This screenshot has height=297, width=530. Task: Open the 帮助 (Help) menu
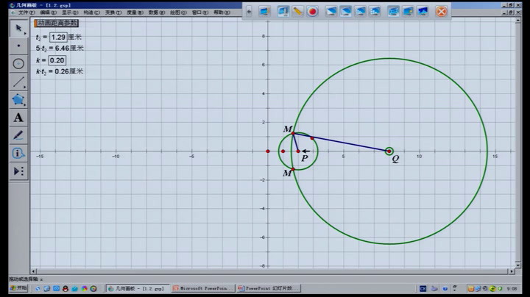click(x=222, y=12)
